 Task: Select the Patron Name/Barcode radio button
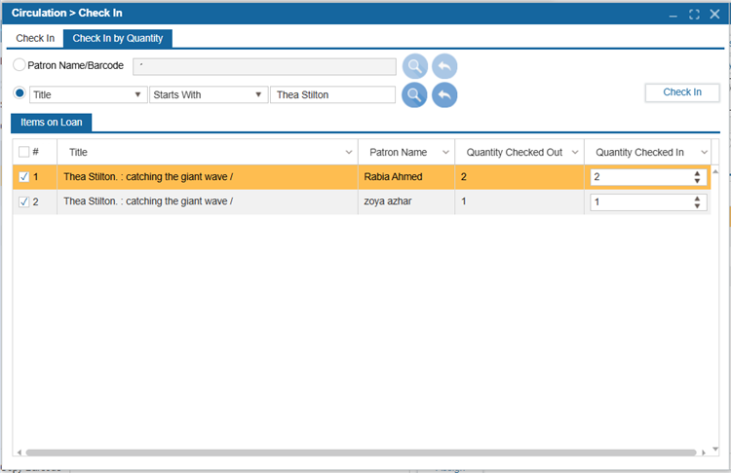[x=20, y=65]
